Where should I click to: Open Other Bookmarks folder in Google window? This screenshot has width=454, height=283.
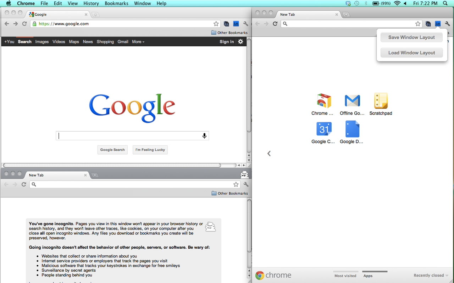(229, 33)
